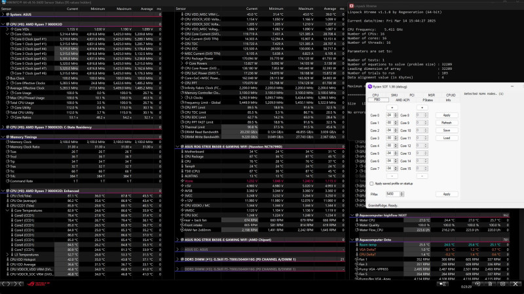The image size is (524, 294).
Task: Click Apply button next to FMax
Action: pos(447,194)
